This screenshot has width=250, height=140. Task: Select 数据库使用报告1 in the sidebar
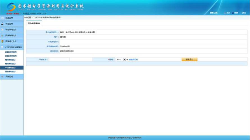coord(11,52)
